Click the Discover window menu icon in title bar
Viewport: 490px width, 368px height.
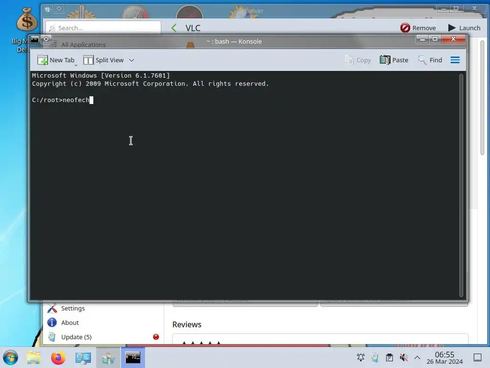point(47,9)
